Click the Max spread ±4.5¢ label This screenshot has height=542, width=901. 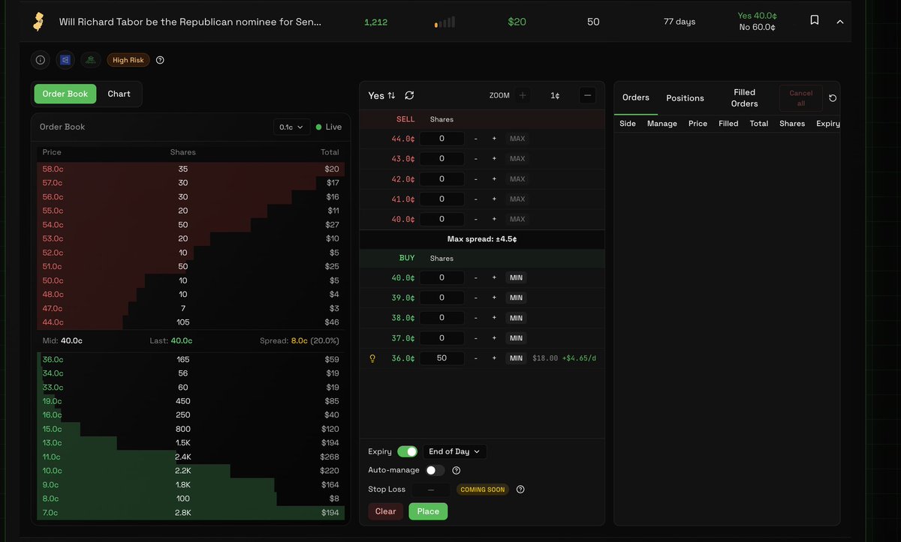(x=481, y=239)
